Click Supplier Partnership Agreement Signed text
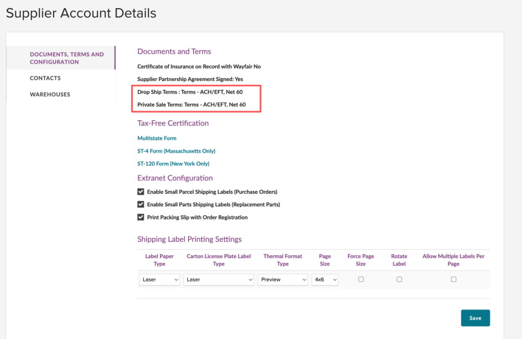The image size is (522, 339). (190, 79)
